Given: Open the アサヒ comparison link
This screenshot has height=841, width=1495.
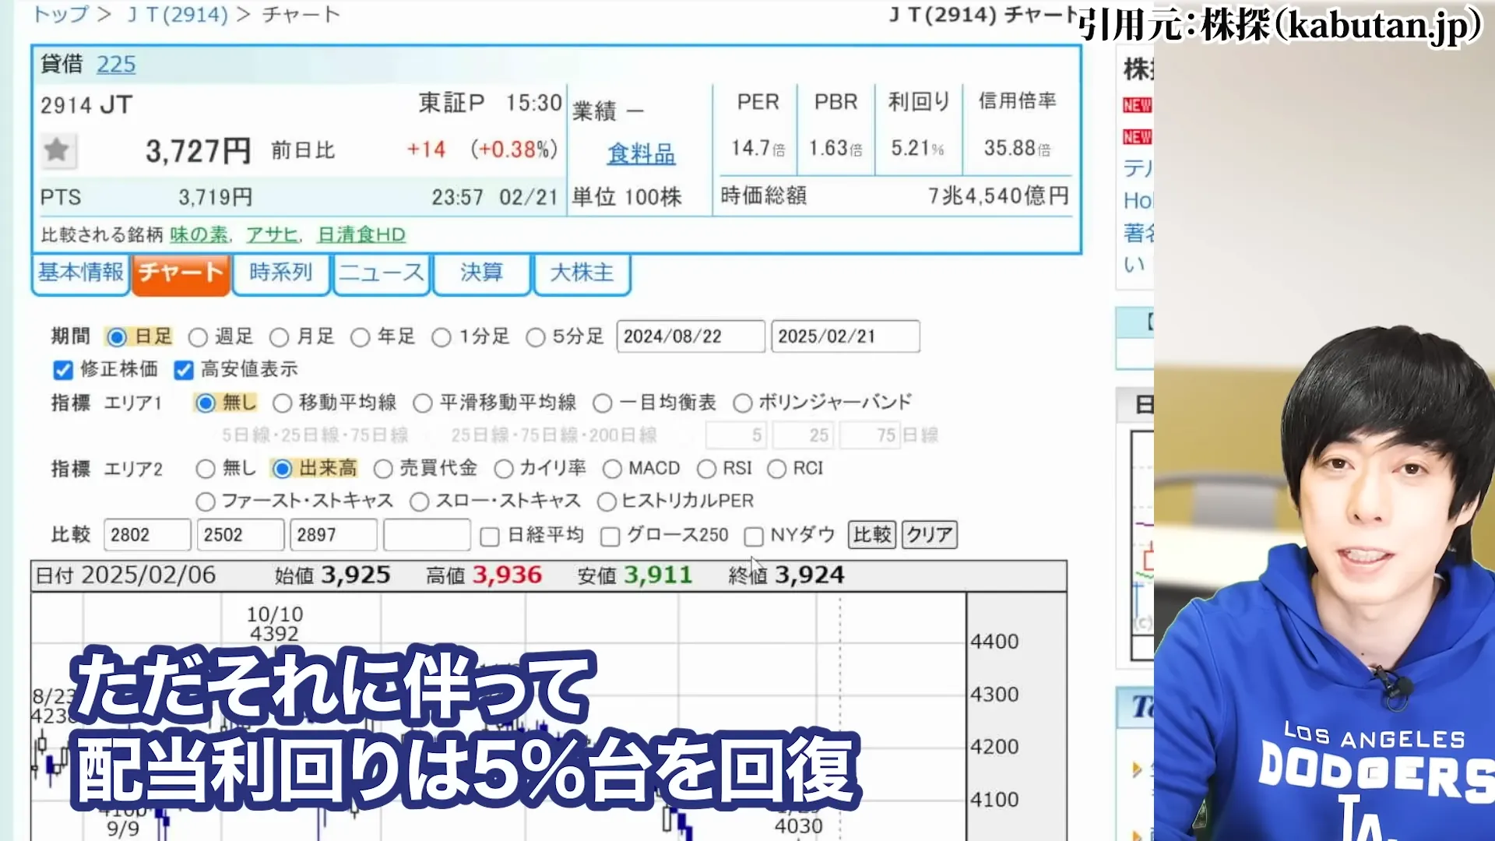Looking at the screenshot, I should pos(273,234).
